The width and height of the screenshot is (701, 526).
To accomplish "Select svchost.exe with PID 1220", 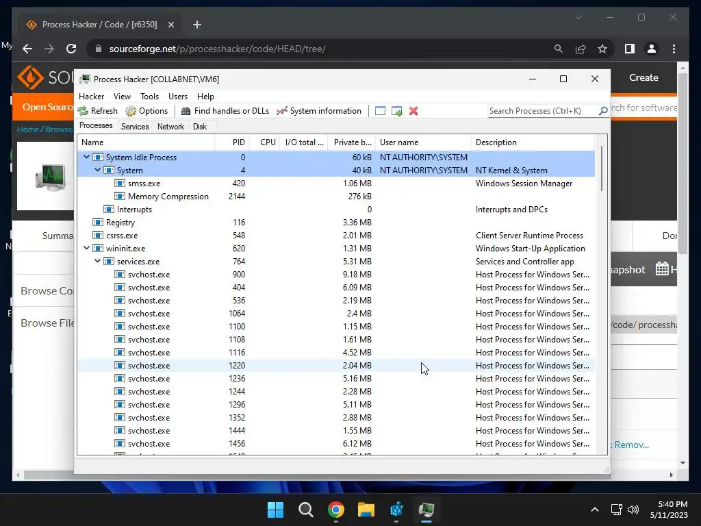I will (x=336, y=366).
